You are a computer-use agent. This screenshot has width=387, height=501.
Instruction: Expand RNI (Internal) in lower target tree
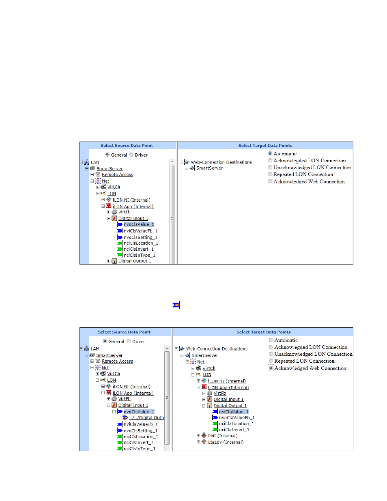pos(198,436)
